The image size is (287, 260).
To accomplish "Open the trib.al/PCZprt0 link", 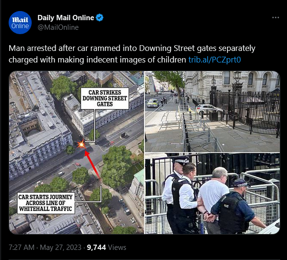I will coord(215,60).
